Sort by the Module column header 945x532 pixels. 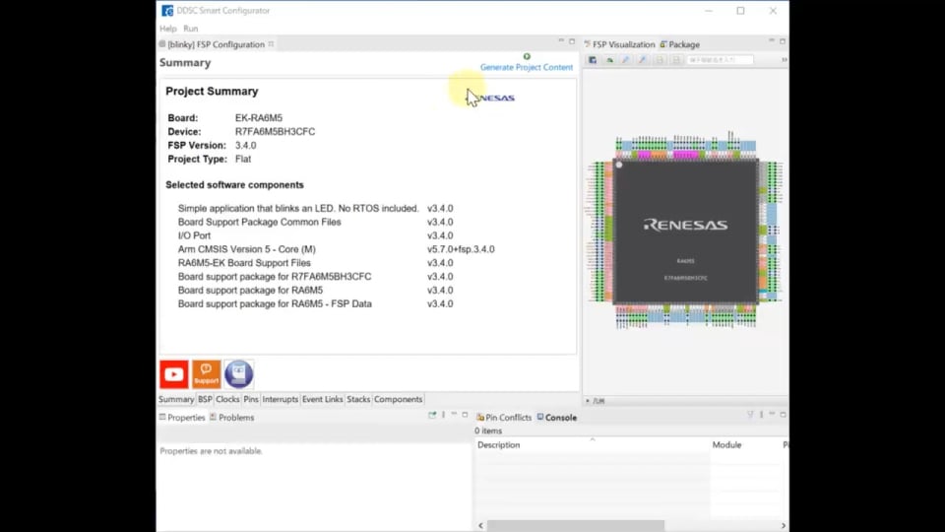pyautogui.click(x=745, y=444)
